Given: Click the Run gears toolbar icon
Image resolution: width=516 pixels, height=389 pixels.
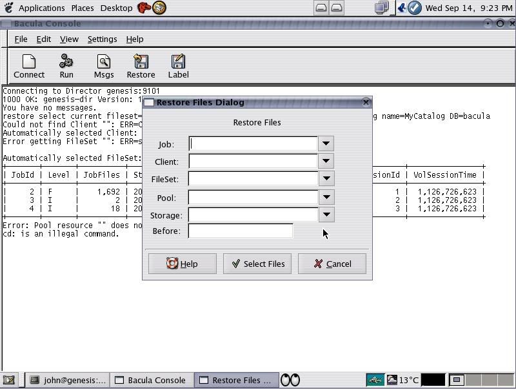Looking at the screenshot, I should pos(66,67).
